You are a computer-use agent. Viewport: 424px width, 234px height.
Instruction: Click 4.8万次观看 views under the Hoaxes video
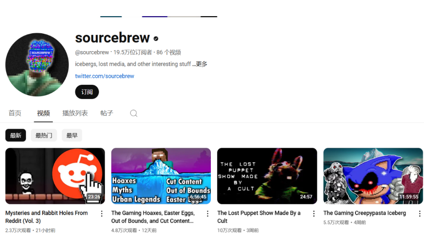coord(124,230)
